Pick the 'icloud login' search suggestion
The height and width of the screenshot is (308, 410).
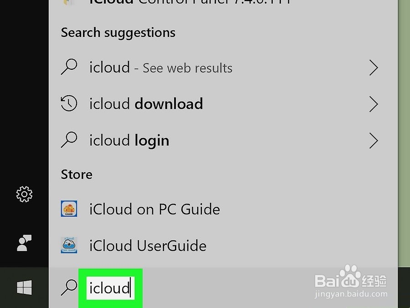[x=129, y=140]
